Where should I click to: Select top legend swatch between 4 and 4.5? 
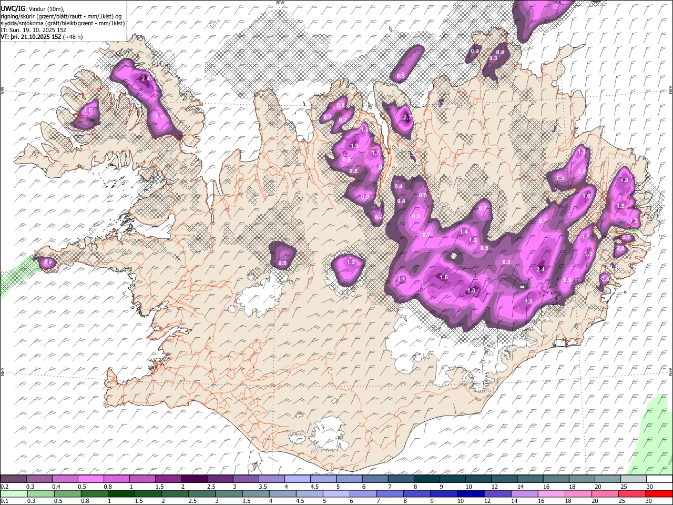(x=297, y=479)
